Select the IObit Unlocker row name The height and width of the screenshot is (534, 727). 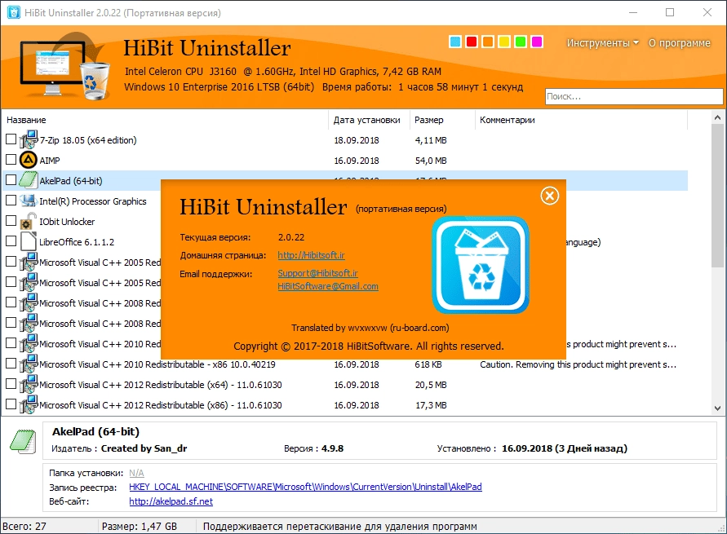pos(67,222)
